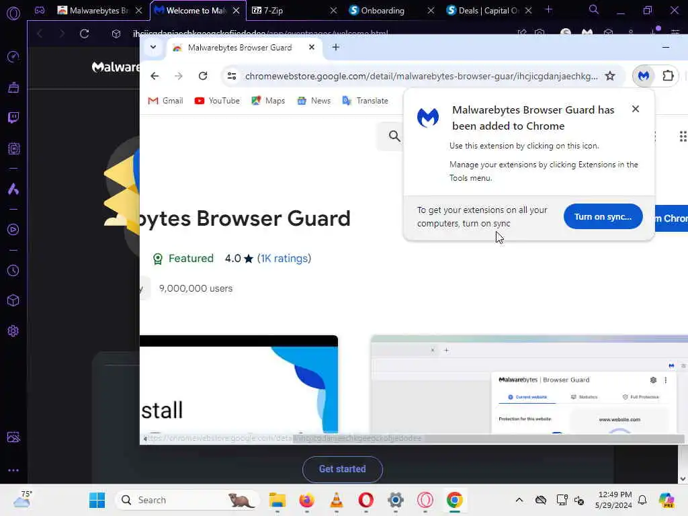Open Gmail bookmark
This screenshot has width=688, height=516.
click(165, 101)
